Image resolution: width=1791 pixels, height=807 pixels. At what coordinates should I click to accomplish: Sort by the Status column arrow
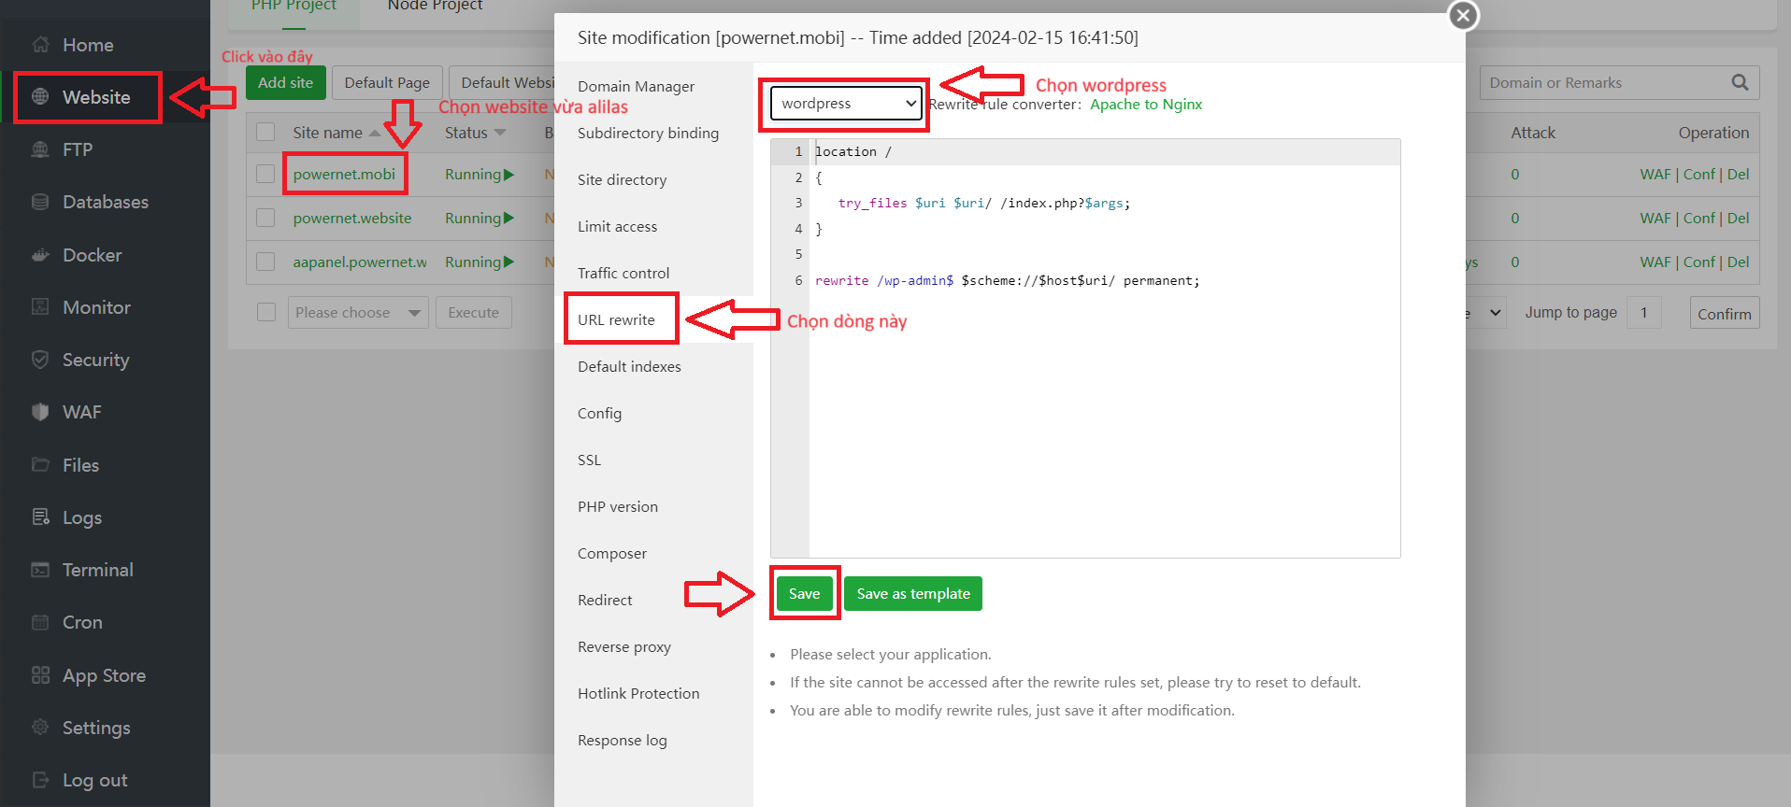pos(500,133)
